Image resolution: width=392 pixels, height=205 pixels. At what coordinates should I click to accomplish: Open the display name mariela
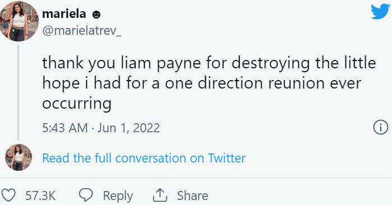[x=64, y=13]
